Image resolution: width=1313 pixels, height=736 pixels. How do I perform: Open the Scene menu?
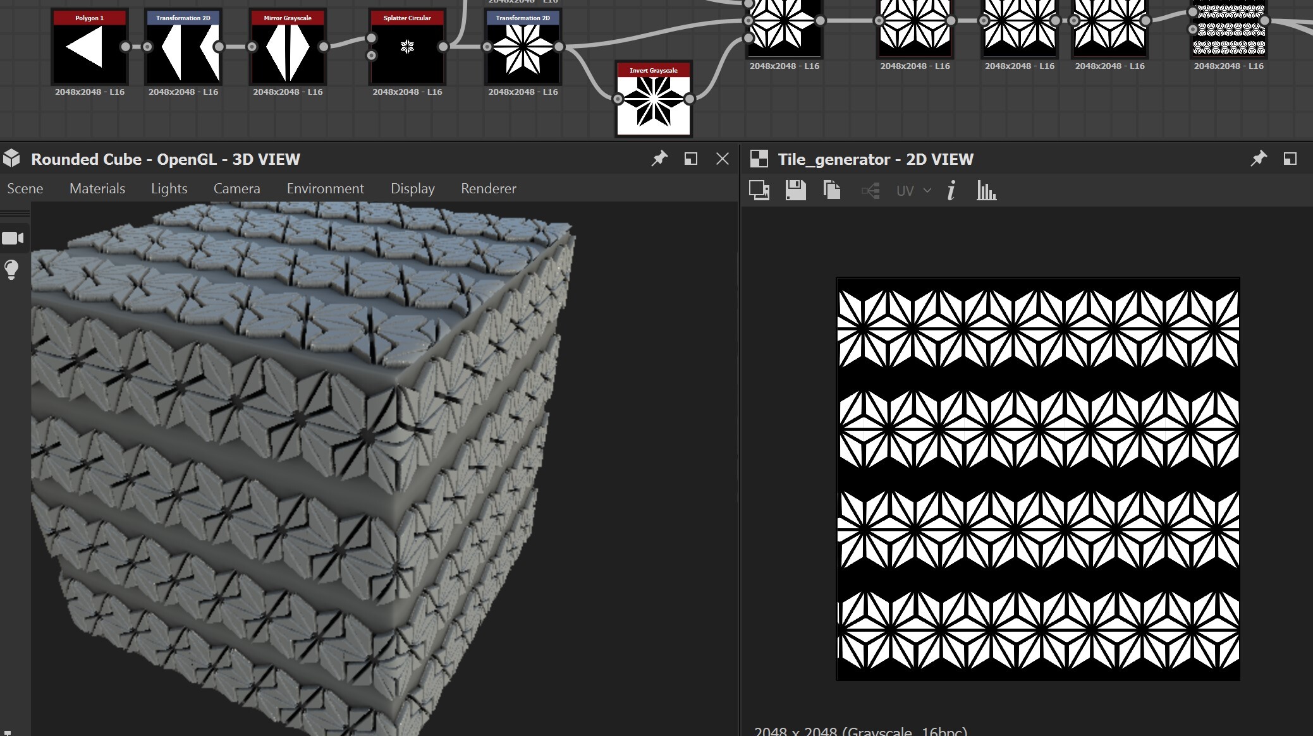coord(25,188)
